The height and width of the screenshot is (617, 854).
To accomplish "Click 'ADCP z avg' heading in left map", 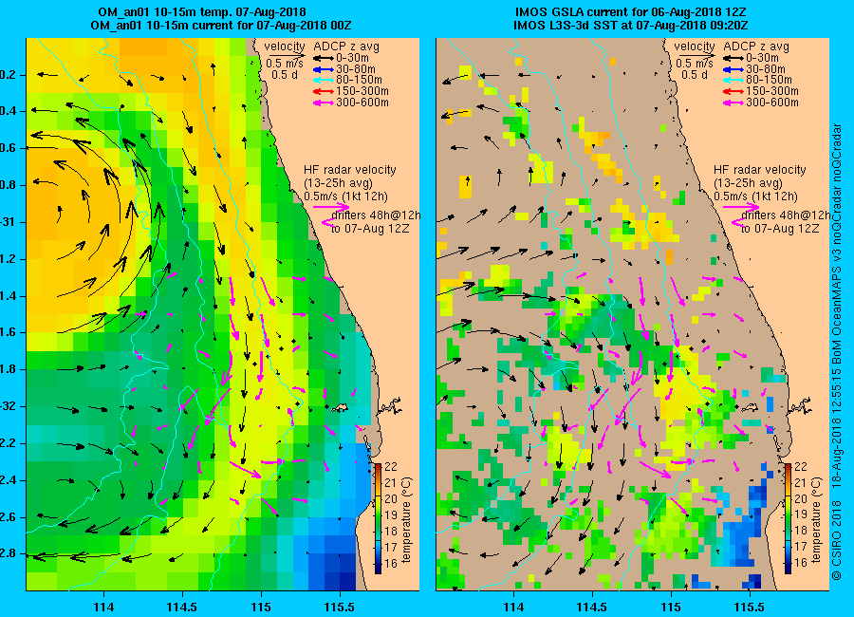I will click(x=345, y=47).
